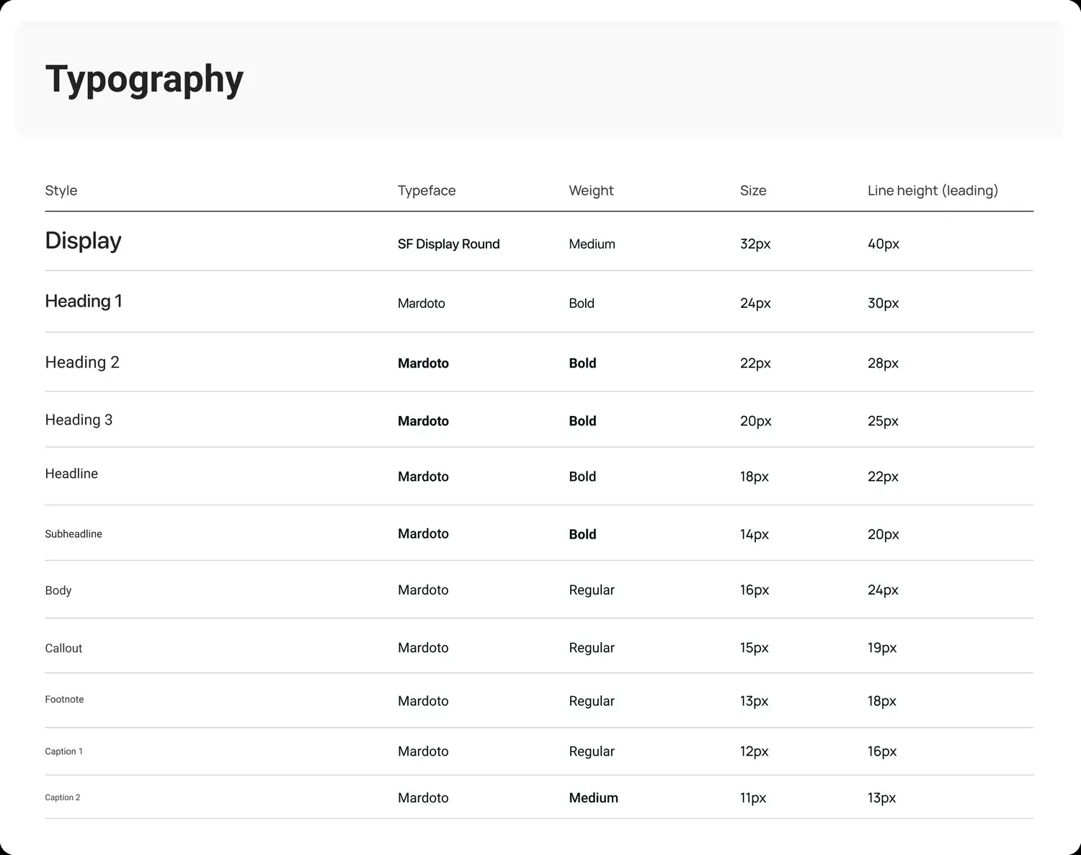Click "Mardoto" in the Headline row
Screen dimensions: 1081x855
423,477
